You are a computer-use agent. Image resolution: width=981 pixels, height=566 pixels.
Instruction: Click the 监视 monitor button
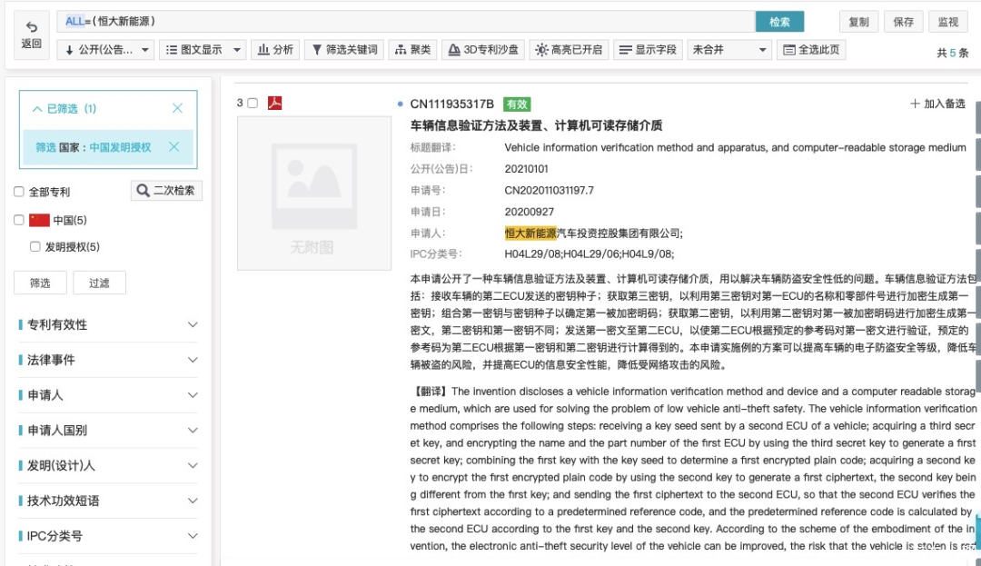pos(947,22)
